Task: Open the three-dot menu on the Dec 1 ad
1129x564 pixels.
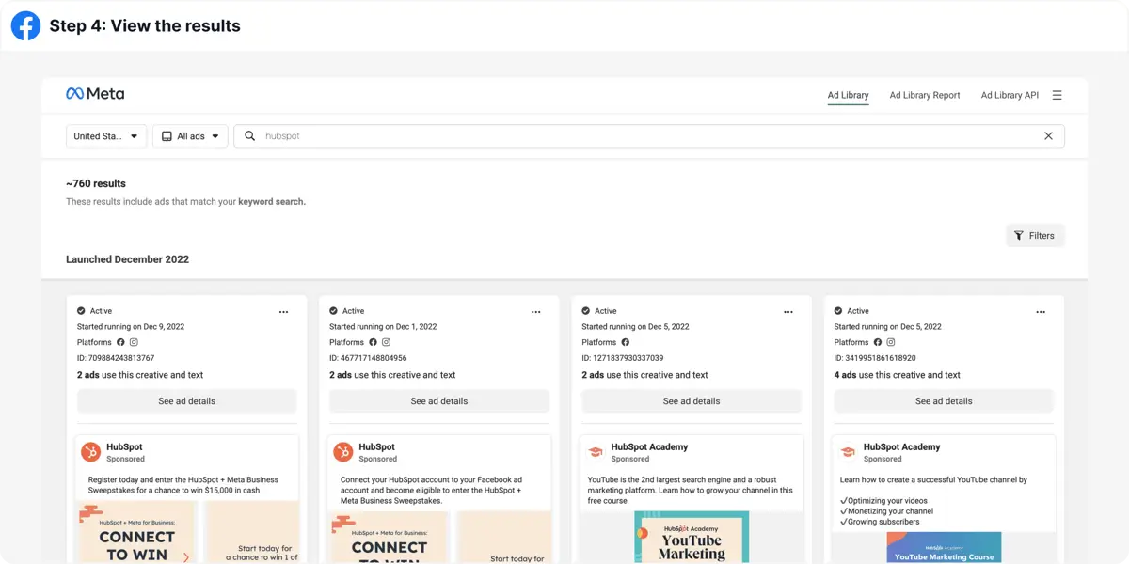Action: [x=535, y=312]
